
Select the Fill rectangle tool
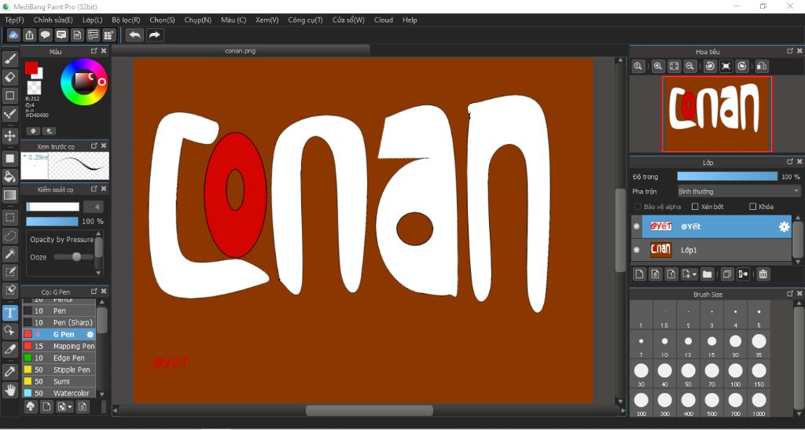pos(9,158)
